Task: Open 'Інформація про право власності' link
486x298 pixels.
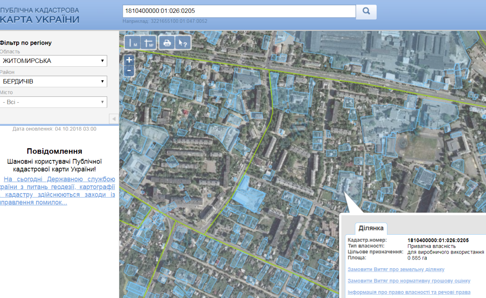Action: click(x=409, y=292)
